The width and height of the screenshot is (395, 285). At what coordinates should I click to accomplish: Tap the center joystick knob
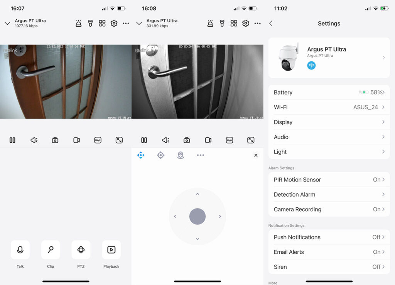pyautogui.click(x=197, y=216)
